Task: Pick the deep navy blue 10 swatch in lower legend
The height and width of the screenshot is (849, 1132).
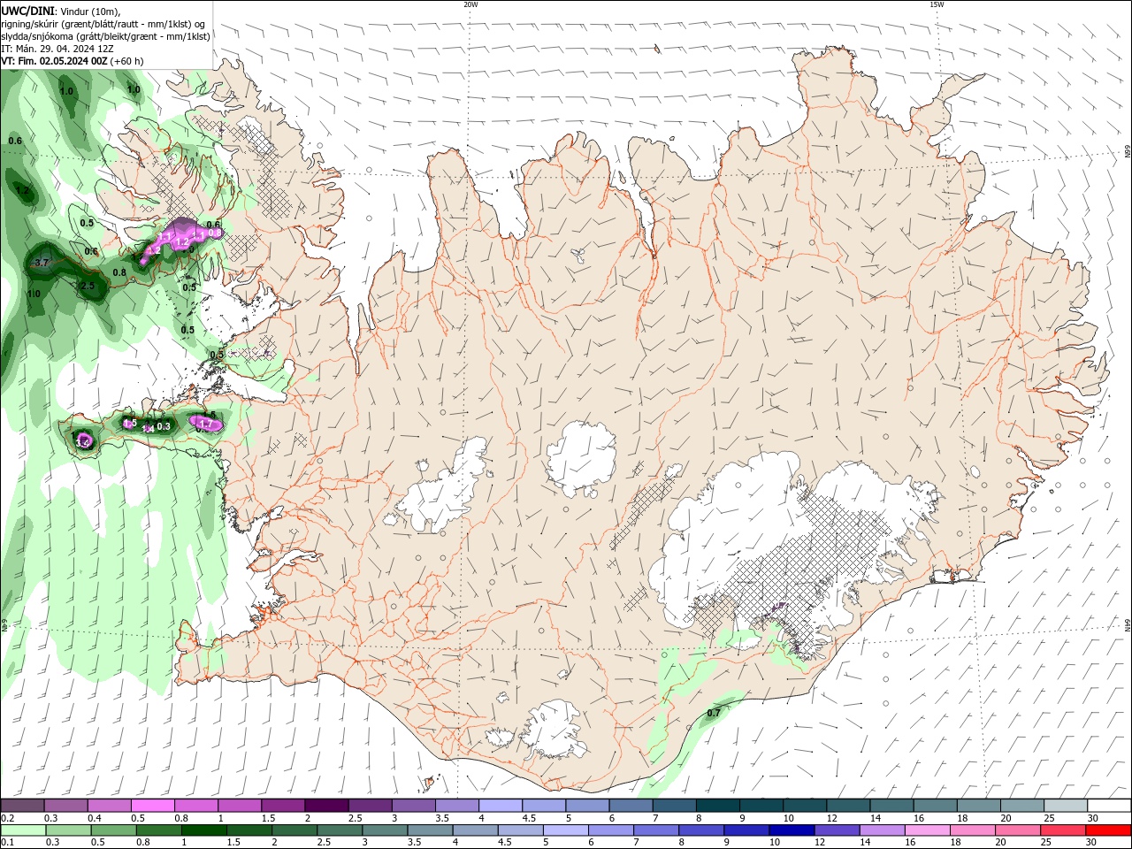Action: point(791,830)
